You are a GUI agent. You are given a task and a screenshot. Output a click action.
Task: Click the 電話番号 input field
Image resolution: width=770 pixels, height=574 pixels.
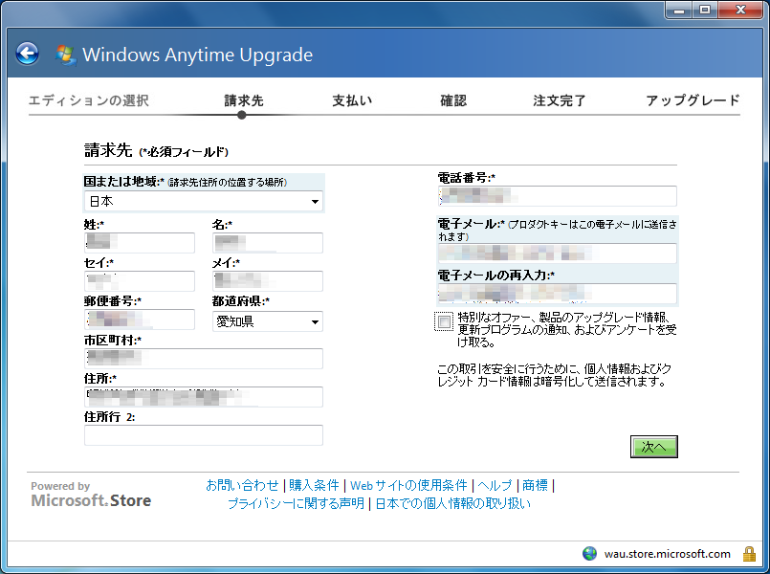[x=557, y=196]
